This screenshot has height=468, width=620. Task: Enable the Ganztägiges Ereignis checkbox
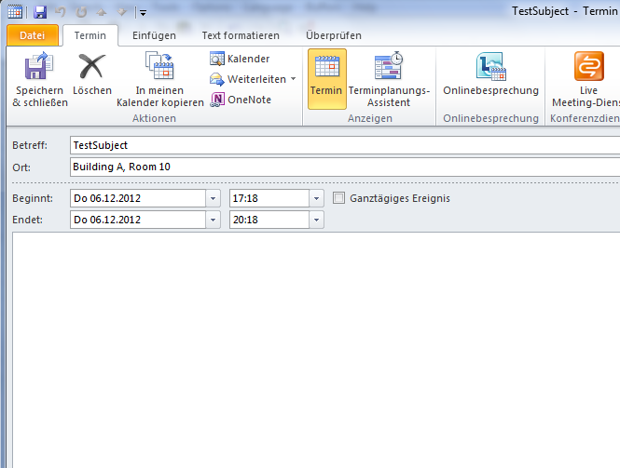(x=339, y=198)
